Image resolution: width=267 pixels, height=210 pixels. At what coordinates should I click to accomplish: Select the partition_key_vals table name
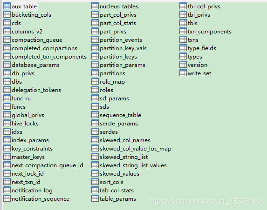click(123, 48)
